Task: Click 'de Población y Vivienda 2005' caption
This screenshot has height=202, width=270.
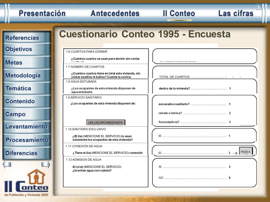Action: (x=26, y=195)
